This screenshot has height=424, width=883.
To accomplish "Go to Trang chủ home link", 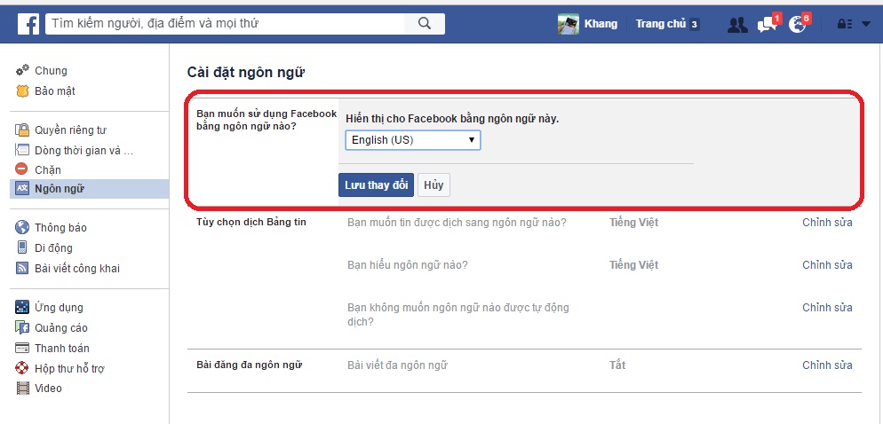I will click(x=661, y=24).
